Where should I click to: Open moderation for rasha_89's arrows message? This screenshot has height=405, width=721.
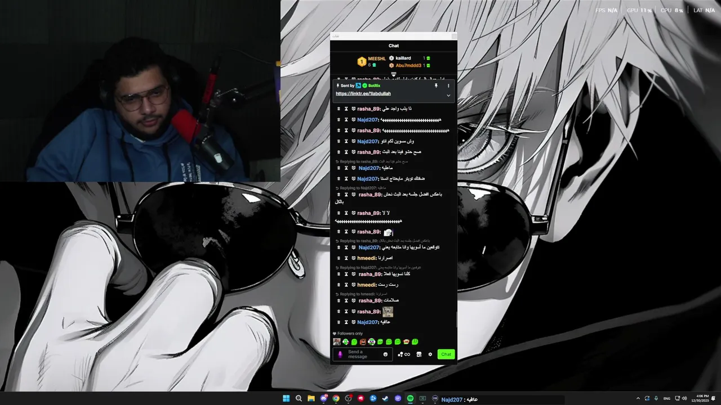click(x=353, y=130)
